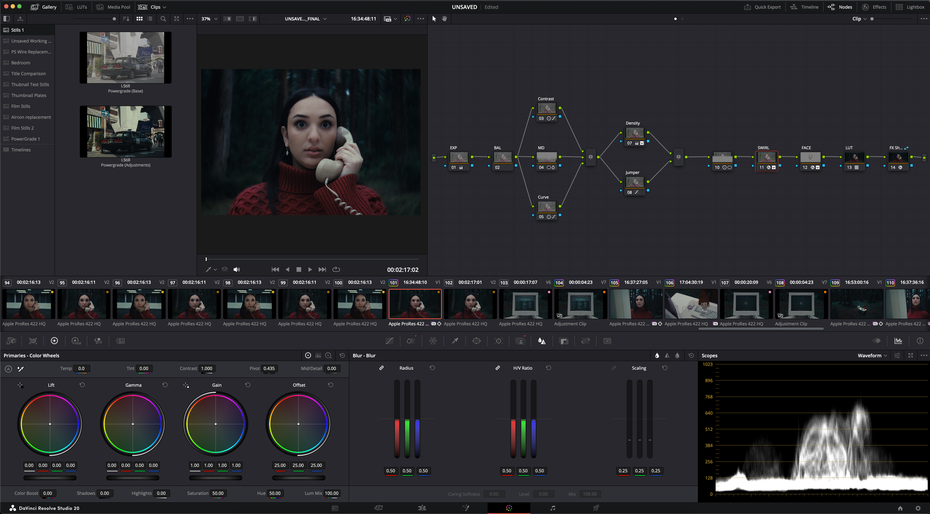The image size is (930, 514).
Task: Click the Quick Export button
Action: (762, 7)
